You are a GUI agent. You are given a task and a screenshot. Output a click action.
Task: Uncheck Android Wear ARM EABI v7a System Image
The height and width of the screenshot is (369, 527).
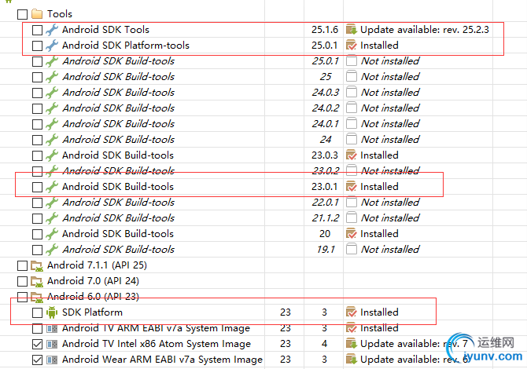tap(37, 360)
